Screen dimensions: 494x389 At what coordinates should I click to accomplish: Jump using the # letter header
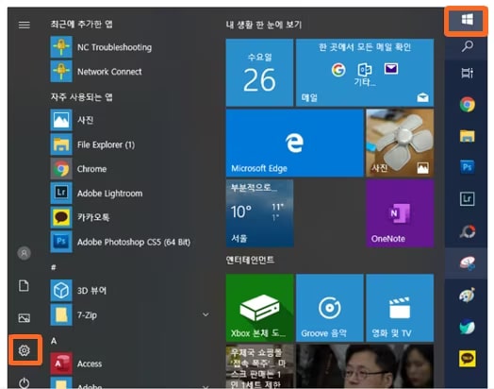(x=54, y=267)
